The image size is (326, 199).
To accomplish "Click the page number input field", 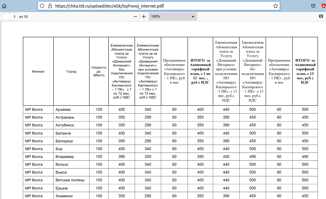I will point(10,16).
